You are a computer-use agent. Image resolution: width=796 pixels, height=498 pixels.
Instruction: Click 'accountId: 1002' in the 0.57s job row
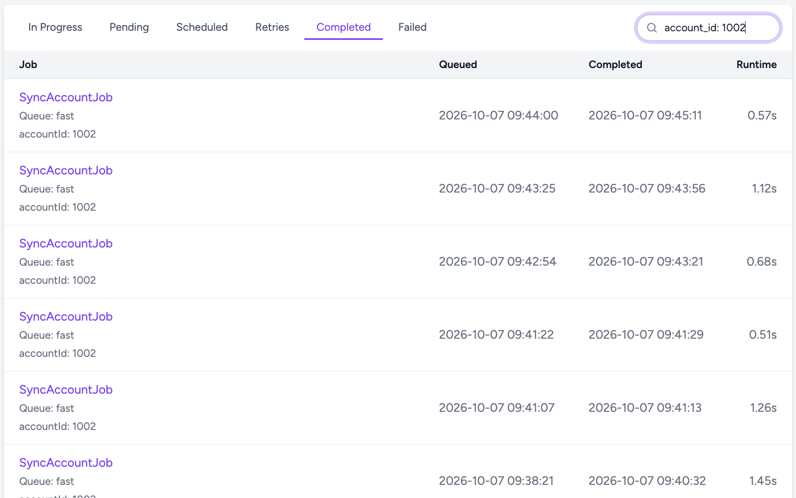[x=57, y=134]
